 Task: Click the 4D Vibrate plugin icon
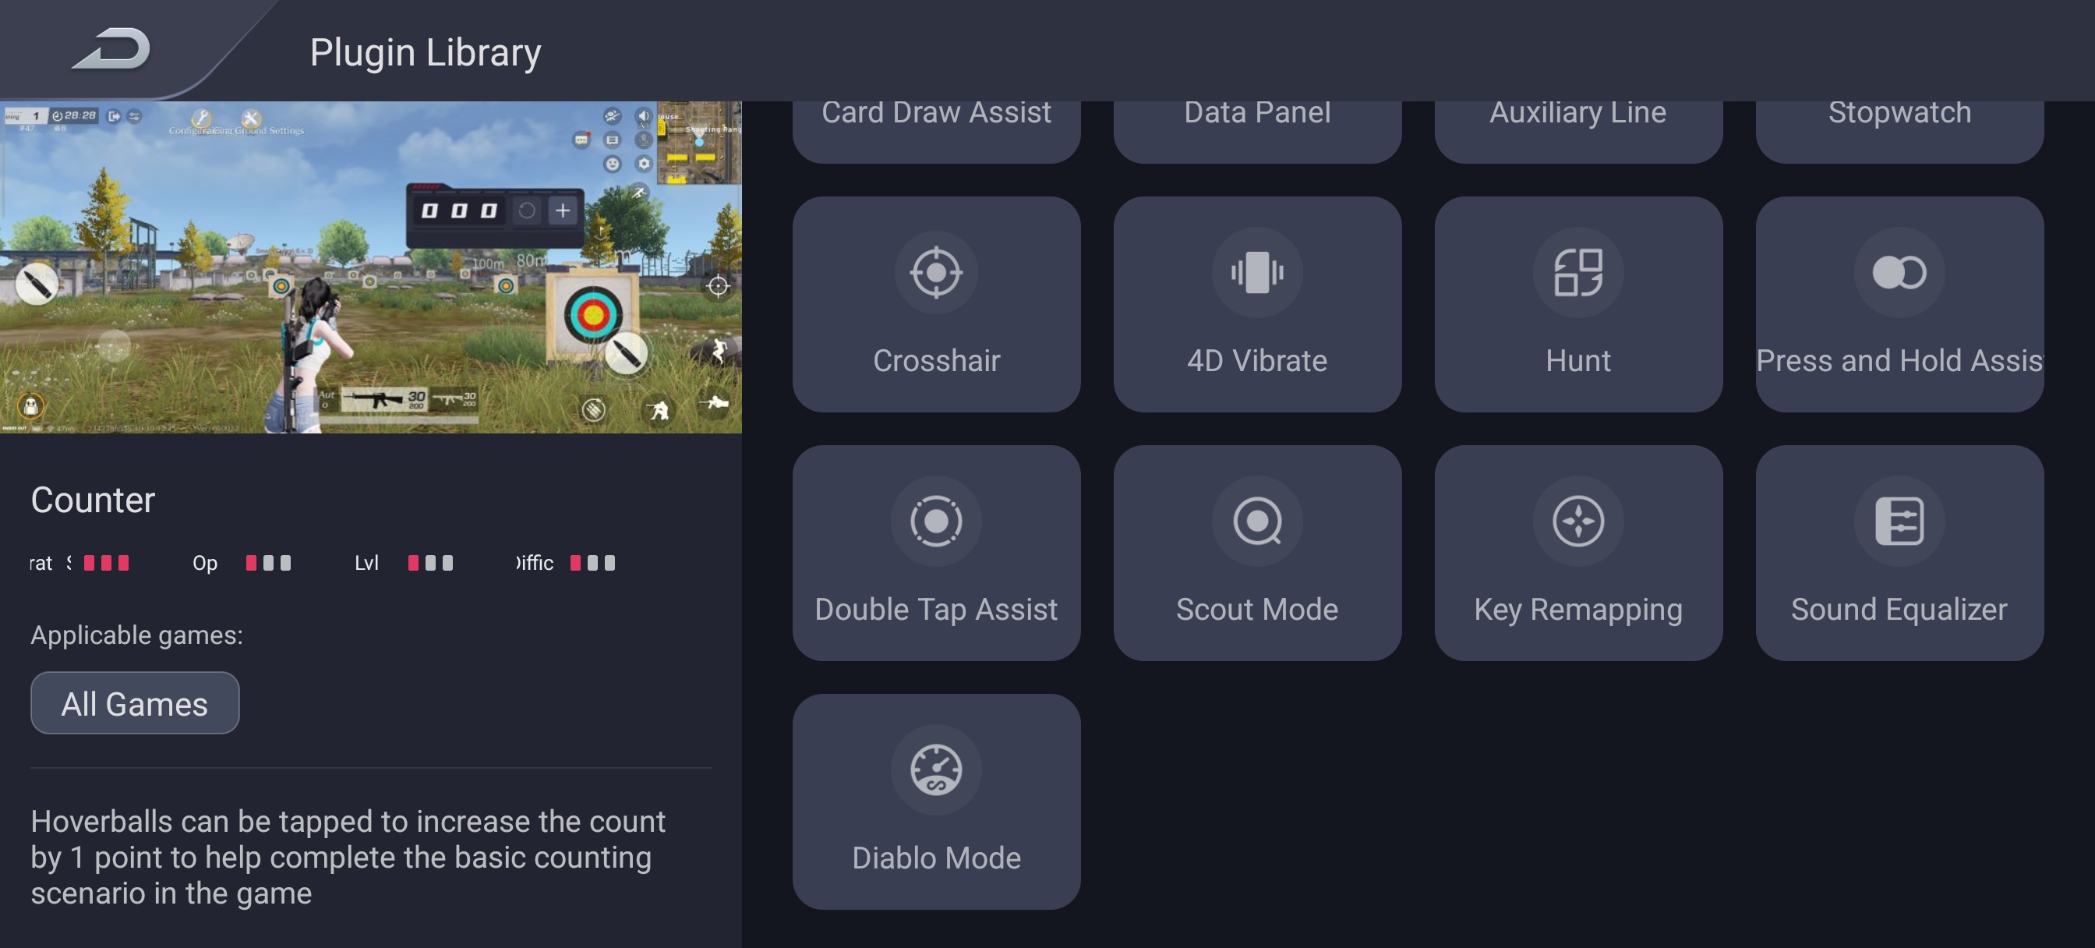(x=1257, y=271)
